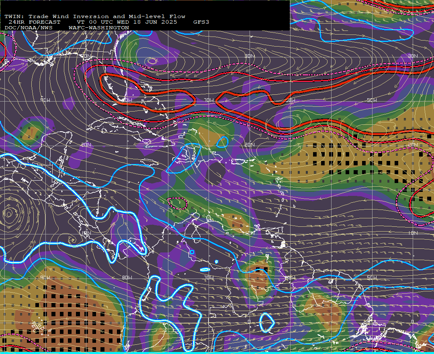Image resolution: width=434 pixels, height=354 pixels.
Task: Click the 90W label in the Gulf of Mexico
Action: tap(45, 100)
